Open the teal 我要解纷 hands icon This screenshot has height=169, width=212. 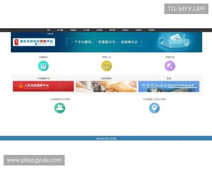[43, 66]
